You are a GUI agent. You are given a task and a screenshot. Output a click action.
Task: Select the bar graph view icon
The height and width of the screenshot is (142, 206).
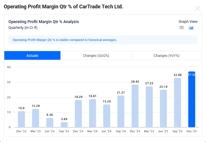(191, 28)
